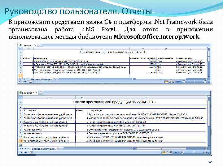Switch to Page Break Preview in upper window
The width and height of the screenshot is (223, 167).
click(173, 82)
